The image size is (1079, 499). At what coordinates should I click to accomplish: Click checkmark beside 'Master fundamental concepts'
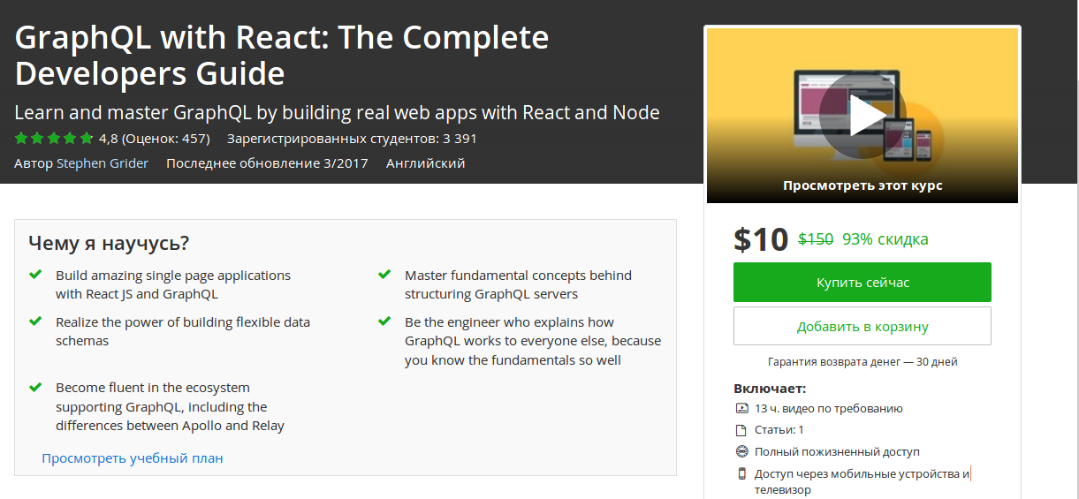pyautogui.click(x=384, y=275)
